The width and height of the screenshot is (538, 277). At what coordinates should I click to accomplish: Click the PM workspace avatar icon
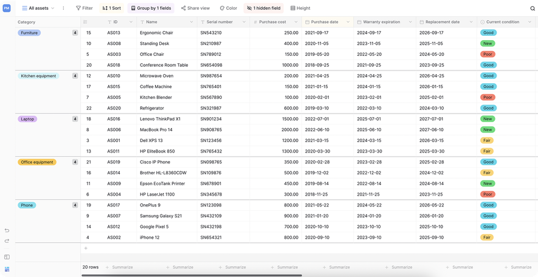(x=7, y=8)
